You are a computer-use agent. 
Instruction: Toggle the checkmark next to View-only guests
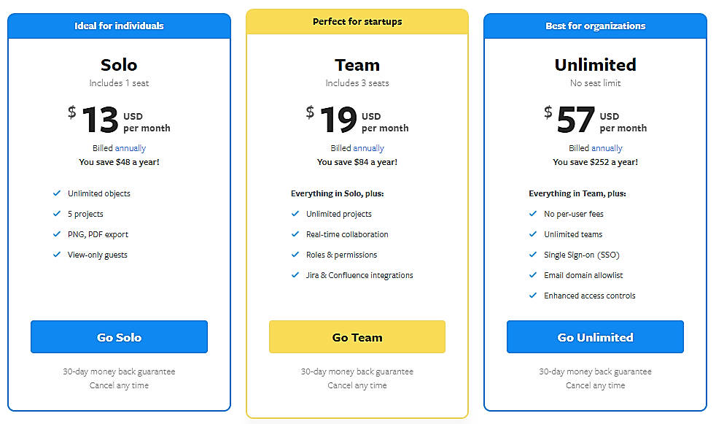[57, 255]
